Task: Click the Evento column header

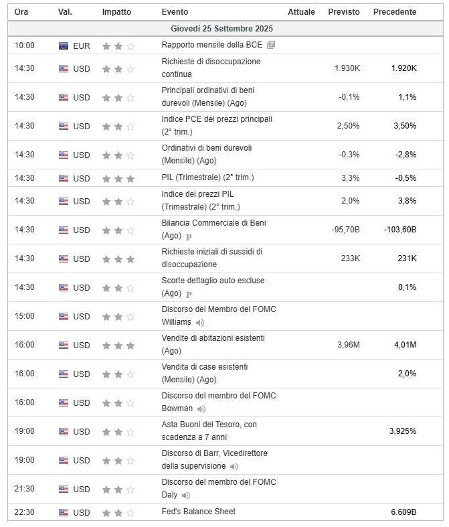Action: click(x=175, y=12)
